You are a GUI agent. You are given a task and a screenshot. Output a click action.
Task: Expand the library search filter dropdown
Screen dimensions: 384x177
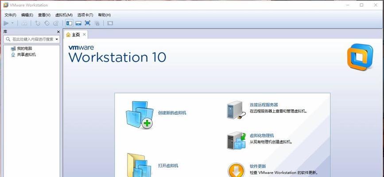tap(57, 39)
